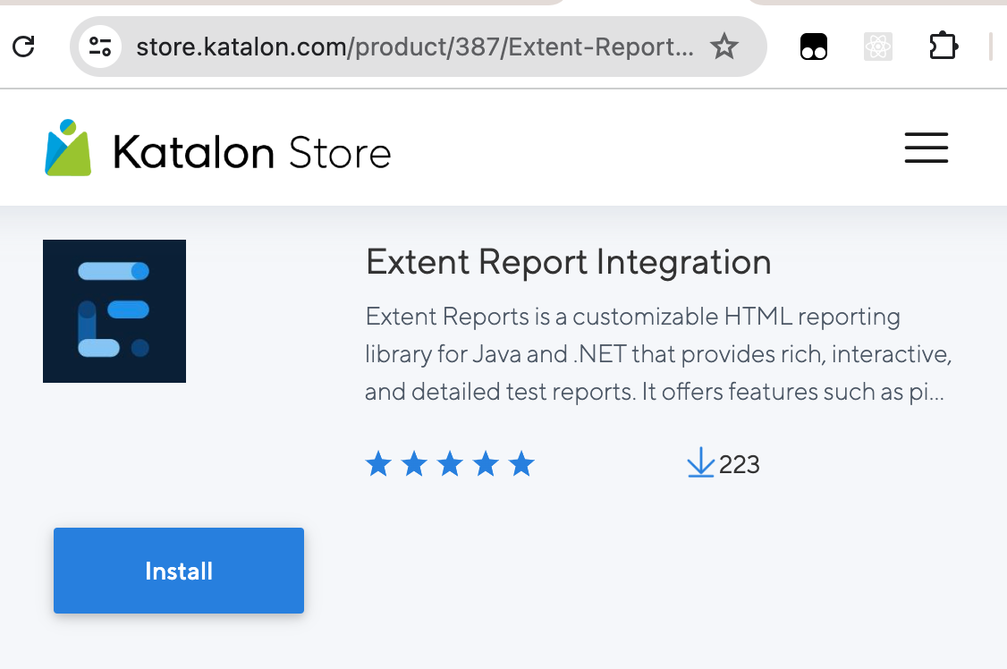Click the Katalon logo icon
This screenshot has height=669, width=1007.
[x=68, y=148]
